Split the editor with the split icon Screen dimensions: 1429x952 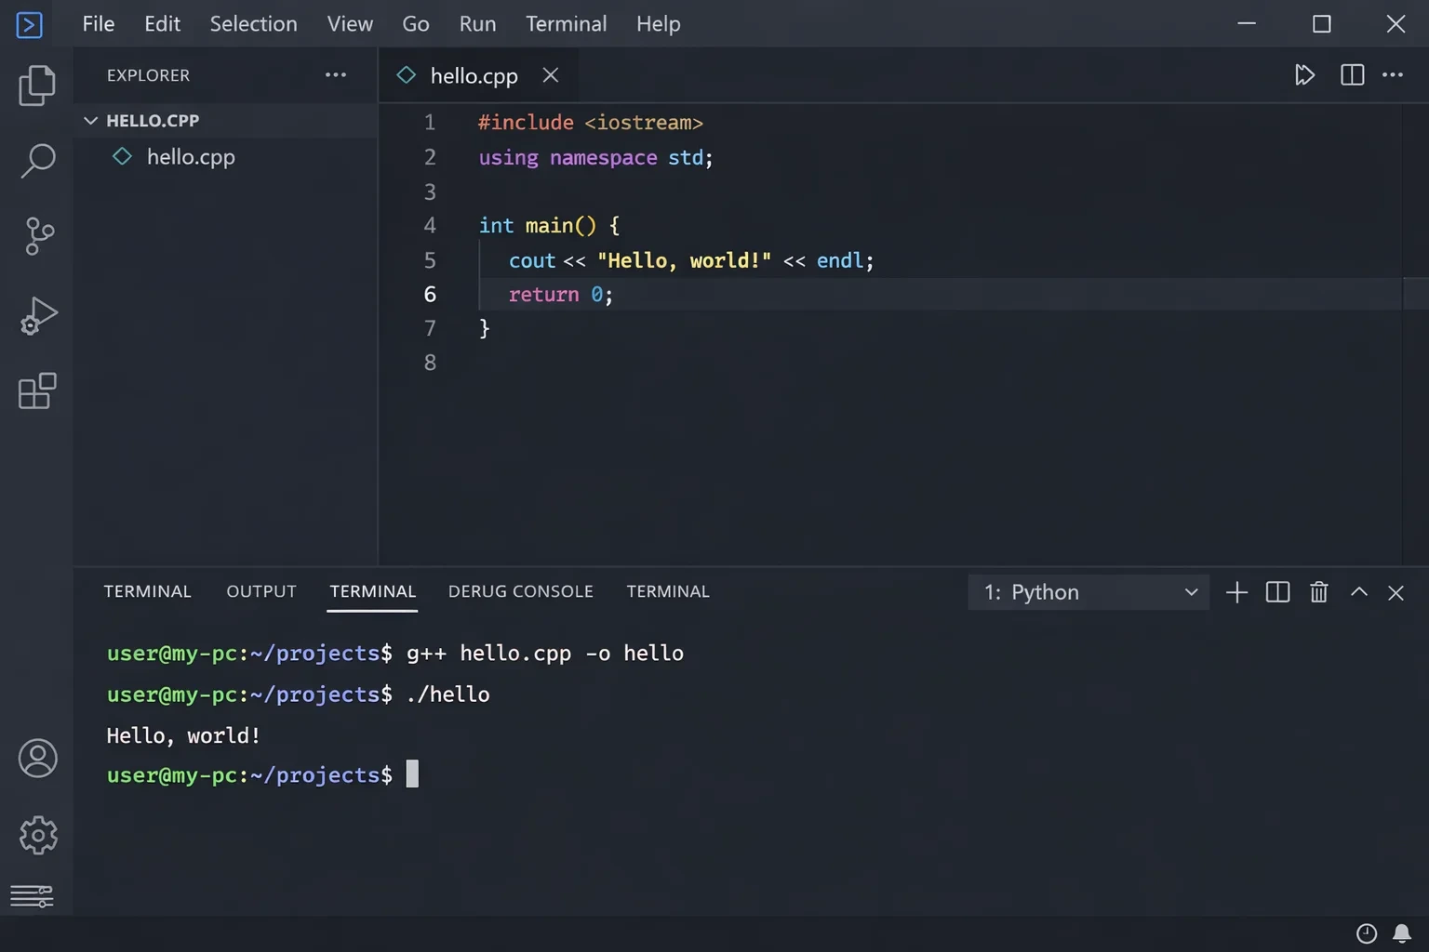coord(1352,75)
